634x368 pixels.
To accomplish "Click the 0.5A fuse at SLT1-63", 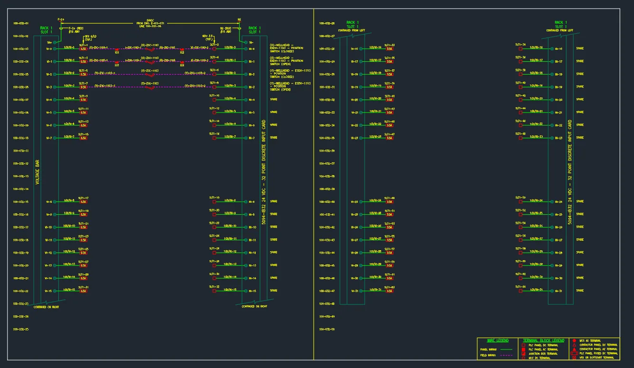I will point(390,291).
